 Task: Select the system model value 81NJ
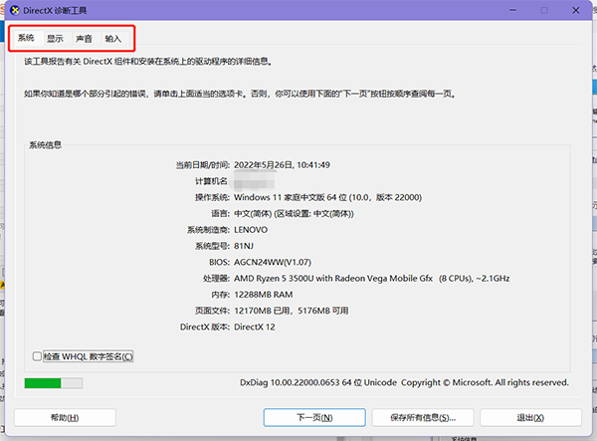[x=244, y=246]
